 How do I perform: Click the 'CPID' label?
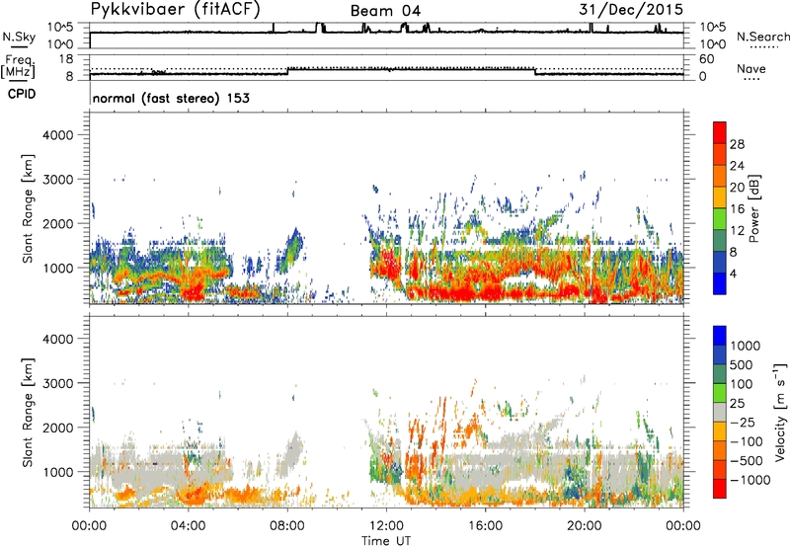(x=22, y=94)
